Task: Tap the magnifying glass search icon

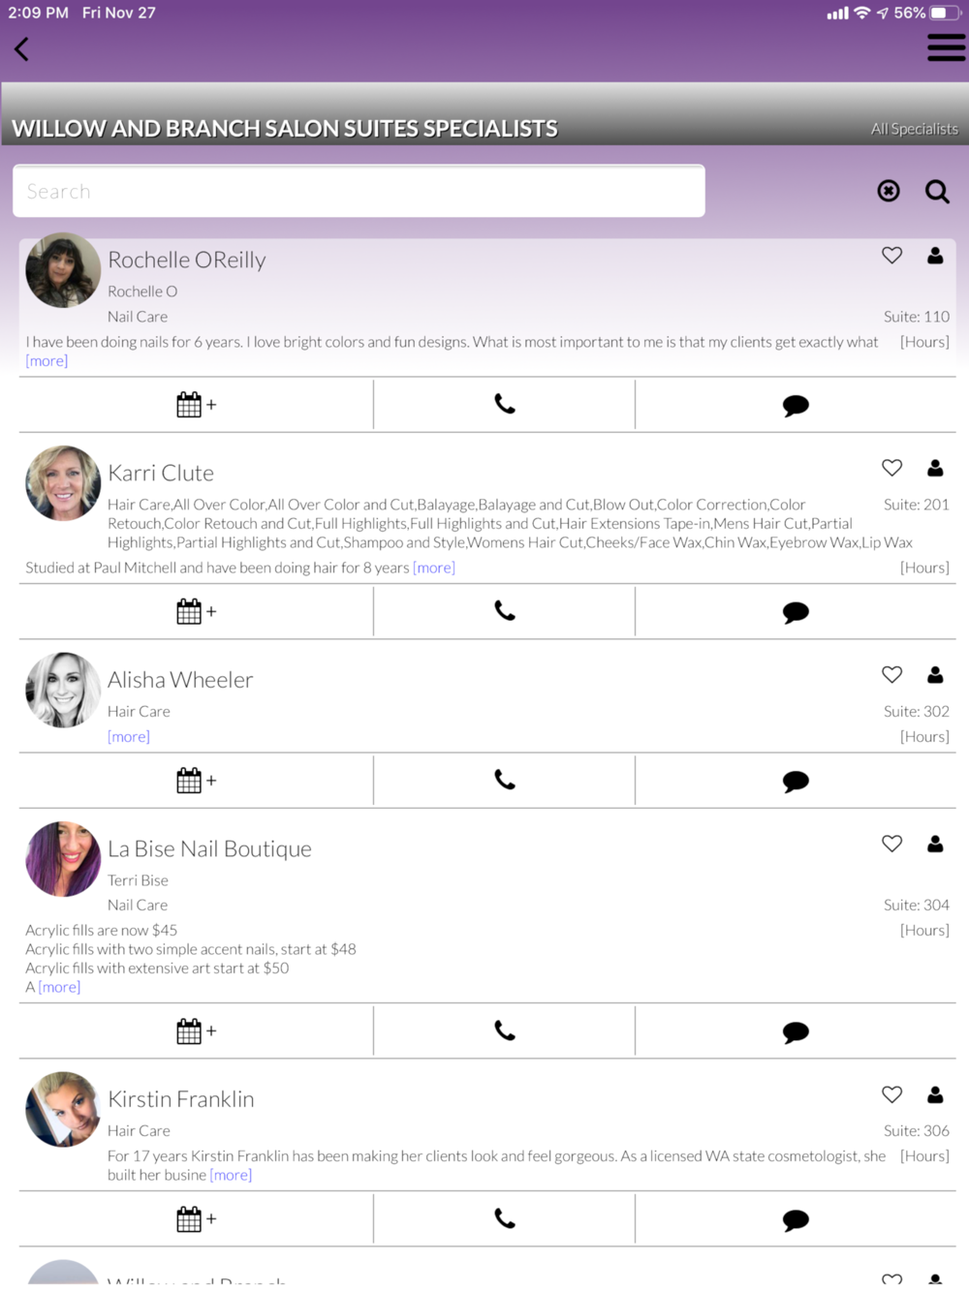Action: [x=937, y=191]
